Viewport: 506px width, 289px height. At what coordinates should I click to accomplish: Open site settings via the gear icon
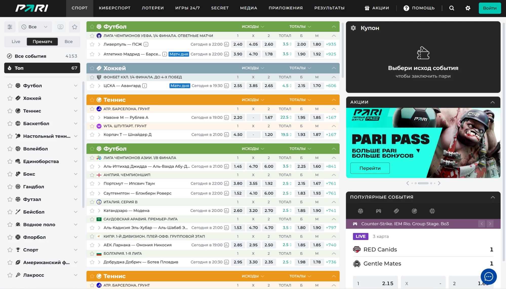point(468,8)
